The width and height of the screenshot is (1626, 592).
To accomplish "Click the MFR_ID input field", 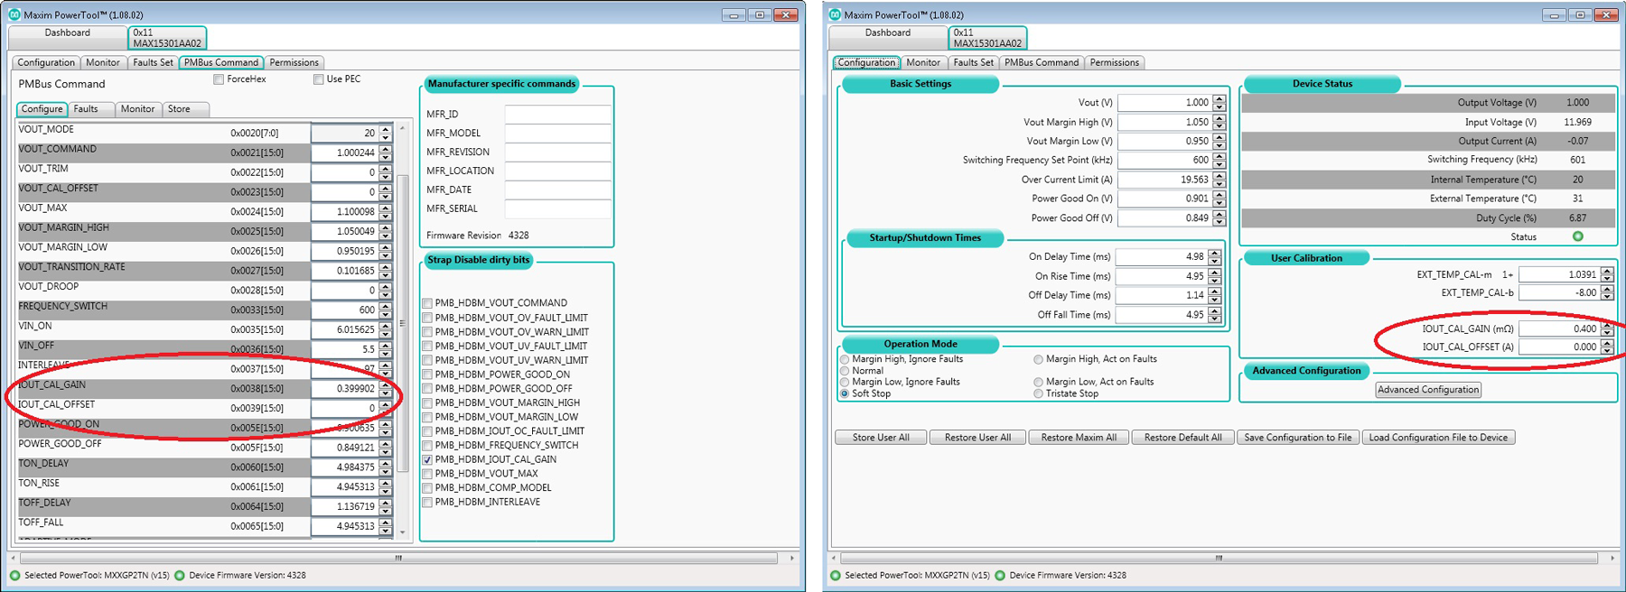I will click(557, 114).
